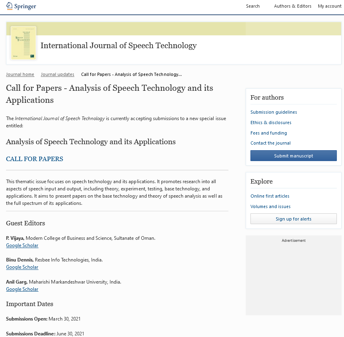This screenshot has width=344, height=337.
Task: Click the International Journal of Speech Technology title
Action: [118, 45]
